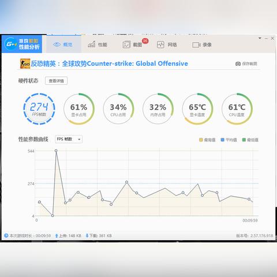Click the 本次游戏时长 00:09:59 text
The width and height of the screenshot is (277, 277).
(30, 235)
